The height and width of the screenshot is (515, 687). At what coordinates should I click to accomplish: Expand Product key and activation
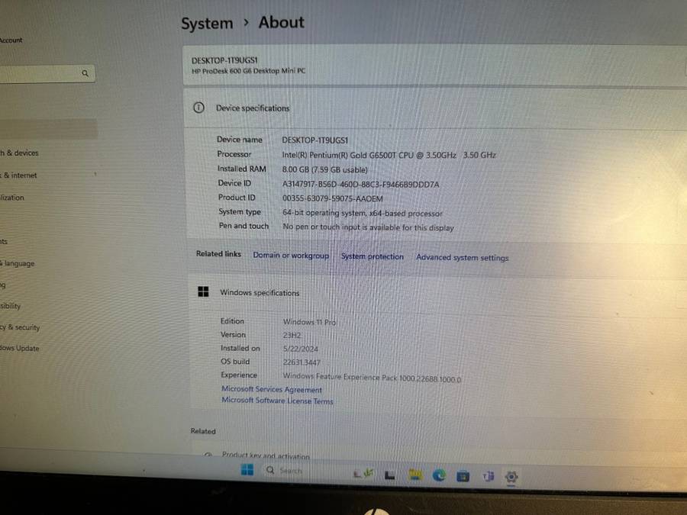[266, 455]
